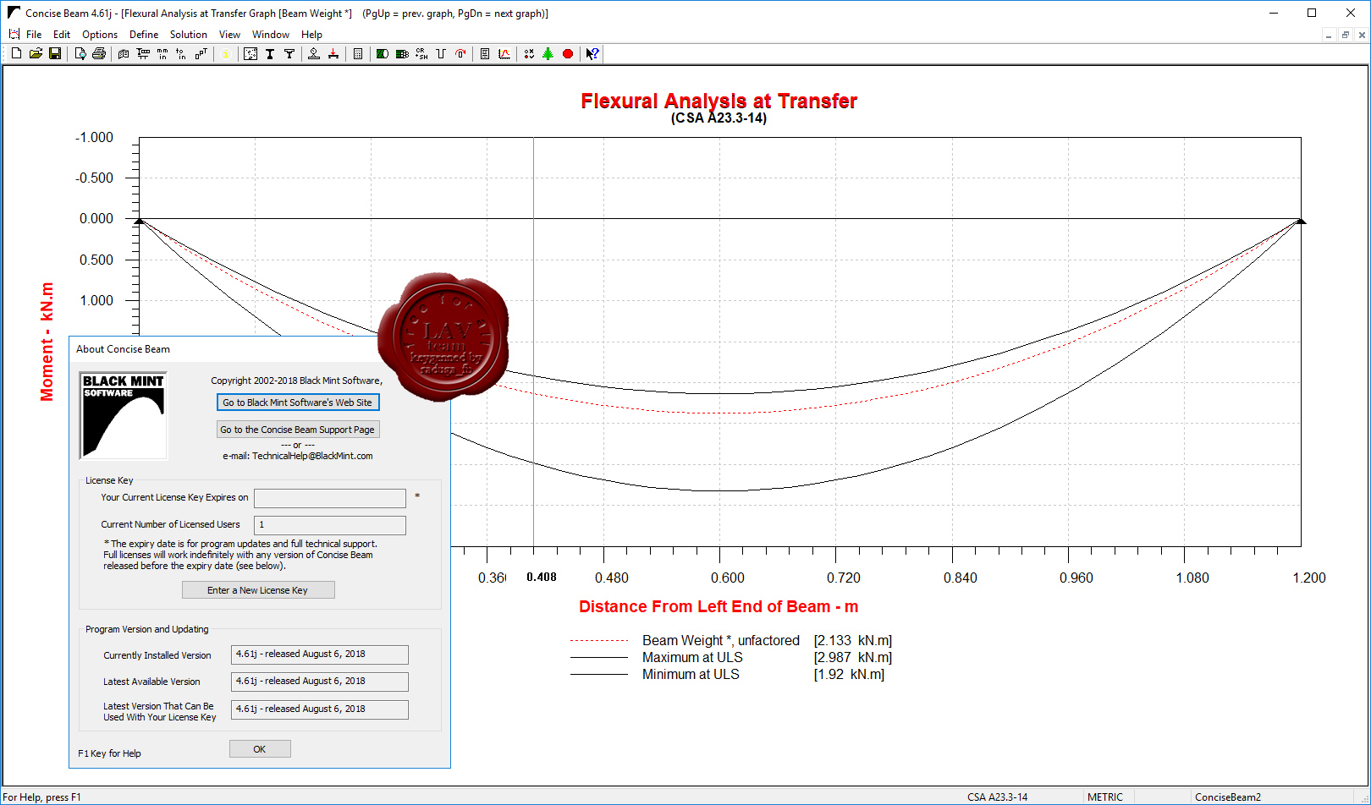The height and width of the screenshot is (805, 1371).
Task: Click the green reinforcement cage icon
Action: pos(402,53)
